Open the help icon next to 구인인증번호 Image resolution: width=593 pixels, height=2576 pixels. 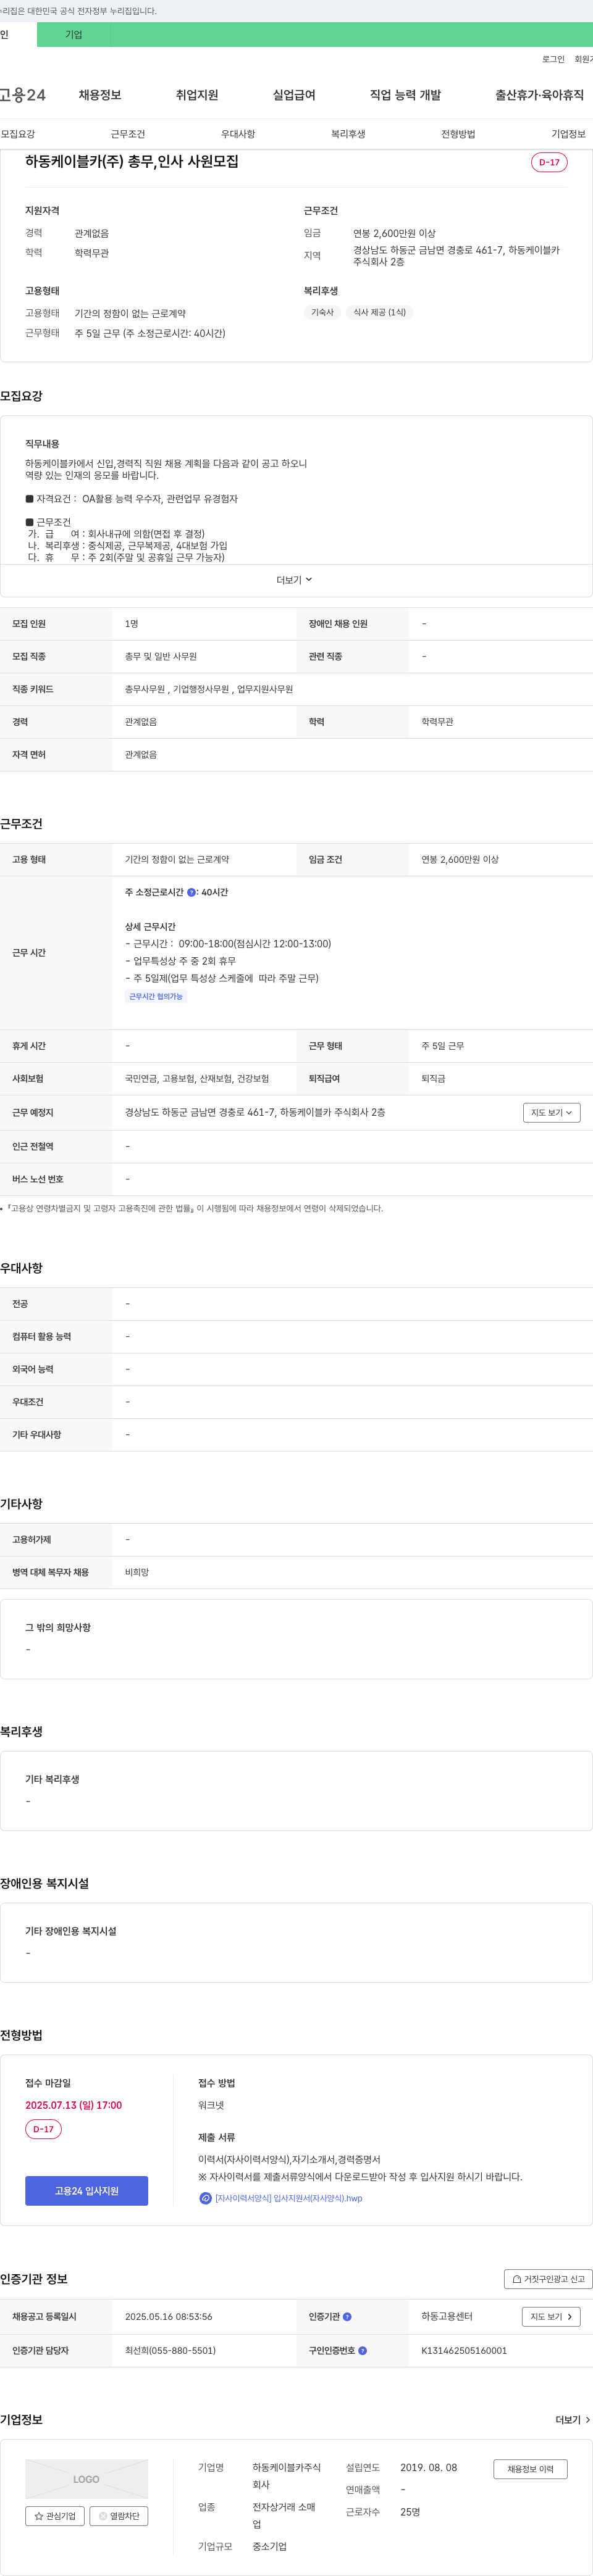(x=363, y=2350)
